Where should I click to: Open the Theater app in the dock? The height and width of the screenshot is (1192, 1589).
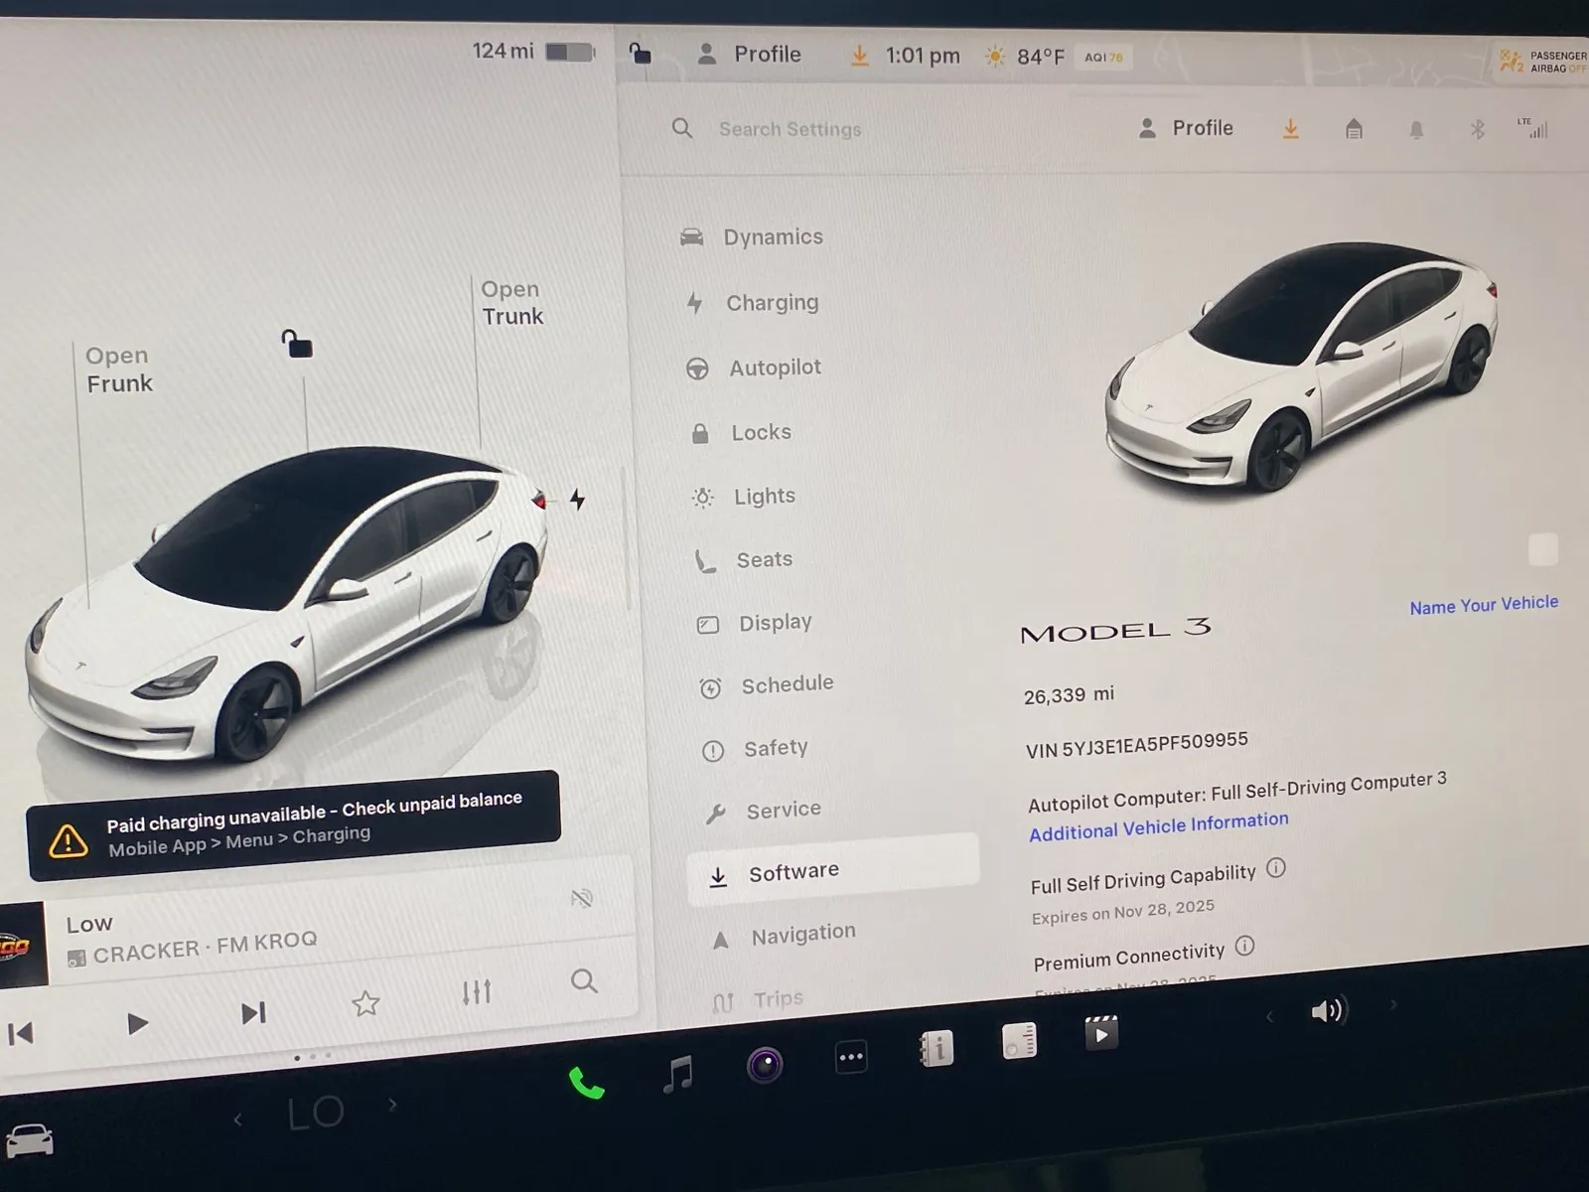click(x=1101, y=1034)
